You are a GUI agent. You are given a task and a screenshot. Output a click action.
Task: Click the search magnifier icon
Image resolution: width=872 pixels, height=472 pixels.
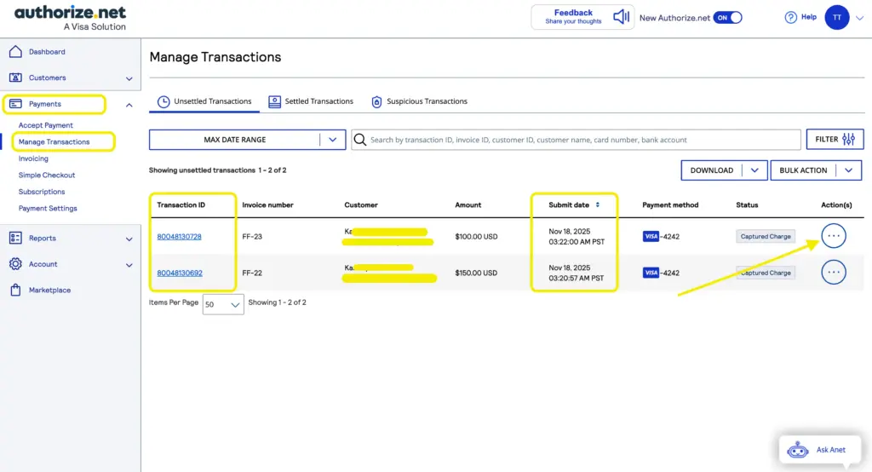(360, 139)
